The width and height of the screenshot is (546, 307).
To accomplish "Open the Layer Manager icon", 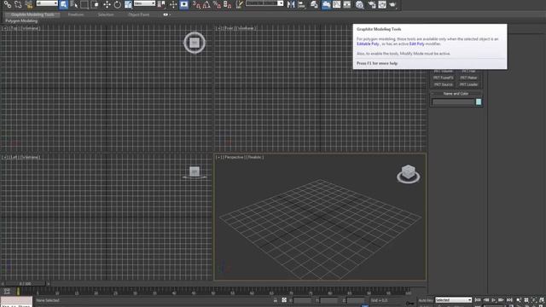I will [x=314, y=4].
